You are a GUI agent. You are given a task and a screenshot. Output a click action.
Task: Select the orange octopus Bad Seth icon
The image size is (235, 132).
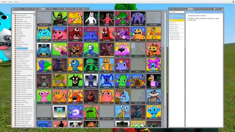[x=75, y=97]
